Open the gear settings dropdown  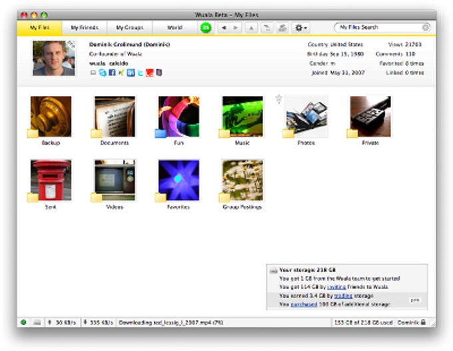point(300,28)
